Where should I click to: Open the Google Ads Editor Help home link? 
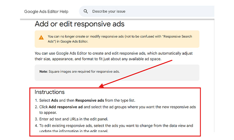tap(46, 12)
